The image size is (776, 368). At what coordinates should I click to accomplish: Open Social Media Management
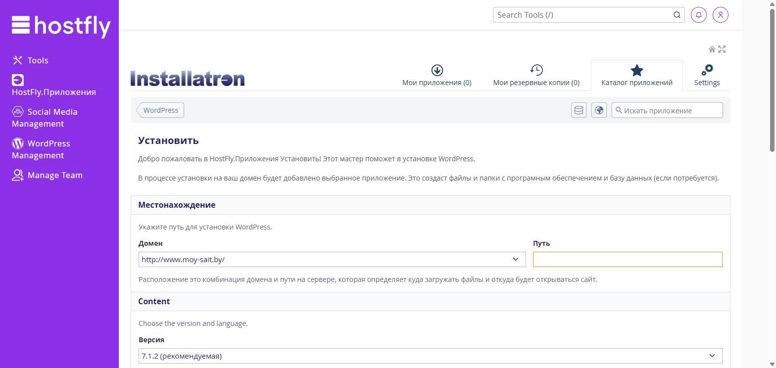pyautogui.click(x=45, y=118)
